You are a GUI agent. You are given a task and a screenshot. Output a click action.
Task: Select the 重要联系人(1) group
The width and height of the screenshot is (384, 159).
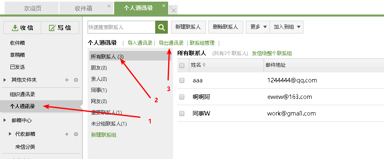107,113
